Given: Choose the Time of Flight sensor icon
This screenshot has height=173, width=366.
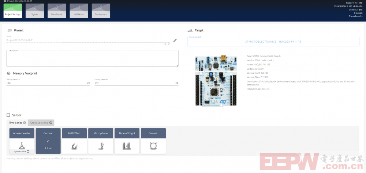Looking at the screenshot, I should coord(127,146).
